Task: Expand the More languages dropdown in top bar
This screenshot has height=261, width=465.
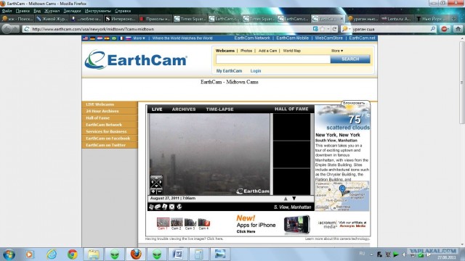Action: coord(139,38)
